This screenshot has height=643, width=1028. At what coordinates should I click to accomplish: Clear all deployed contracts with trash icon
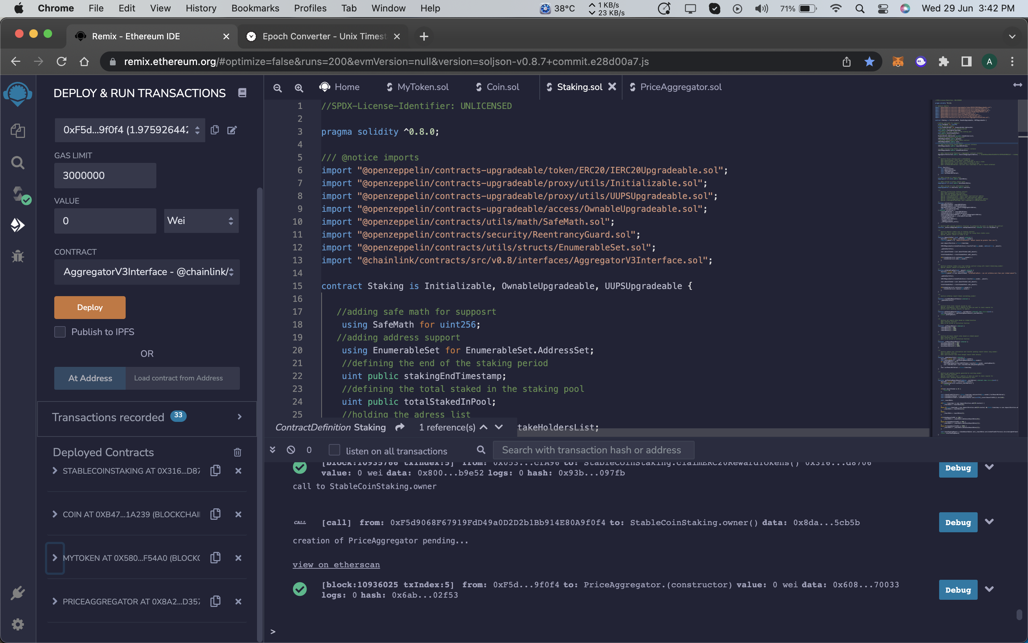pyautogui.click(x=237, y=453)
